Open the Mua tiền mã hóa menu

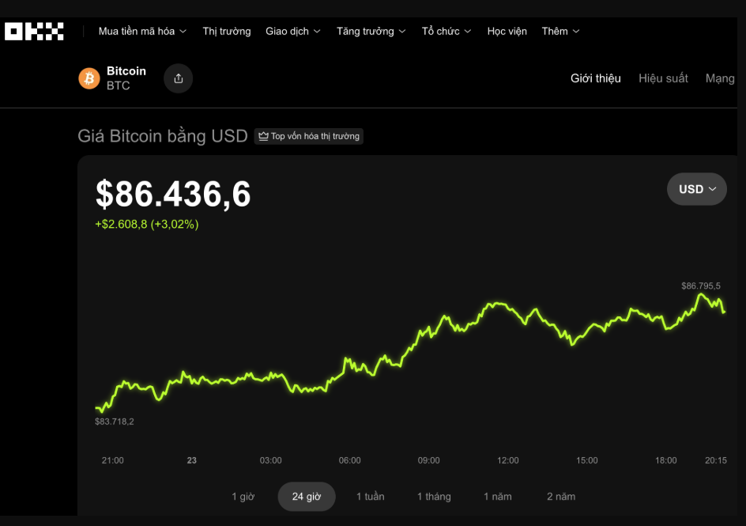coord(142,32)
